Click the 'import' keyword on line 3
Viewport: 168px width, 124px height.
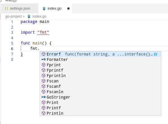(x=28, y=32)
